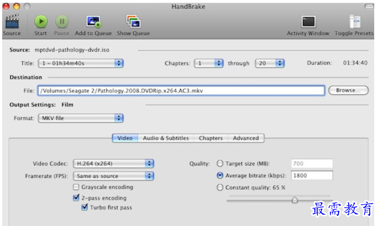
Task: Open the Title dropdown 1 - 01h34m40s
Action: 81,63
